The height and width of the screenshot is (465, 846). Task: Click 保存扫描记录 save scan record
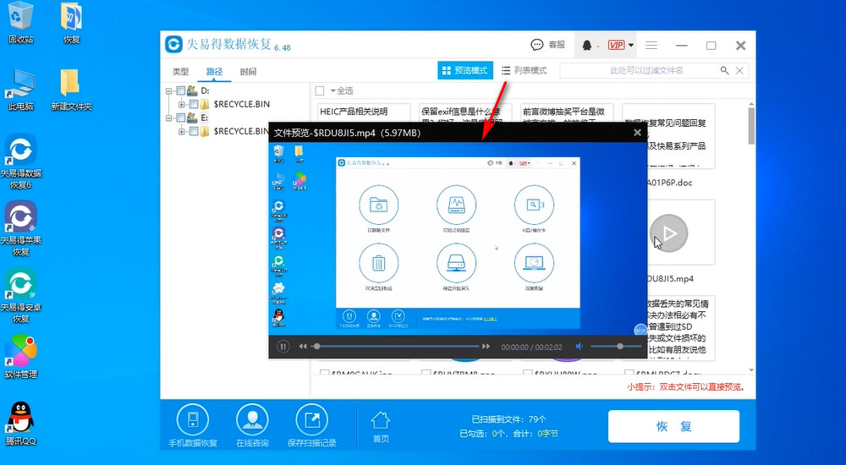(x=312, y=426)
